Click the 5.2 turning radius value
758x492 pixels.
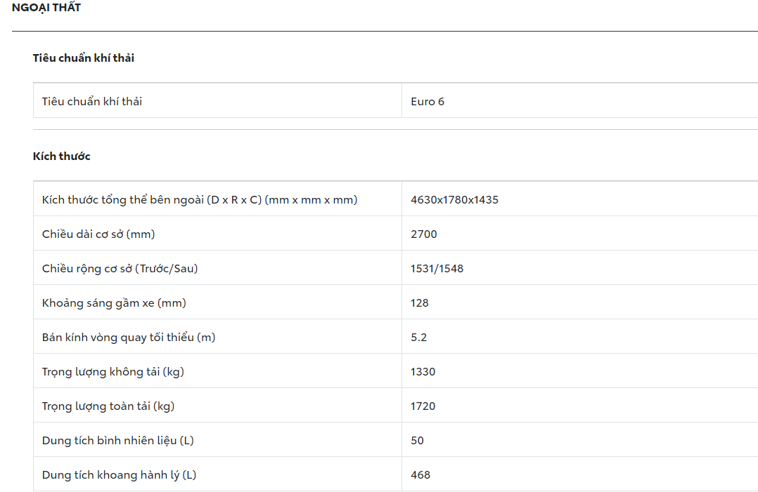pyautogui.click(x=419, y=338)
